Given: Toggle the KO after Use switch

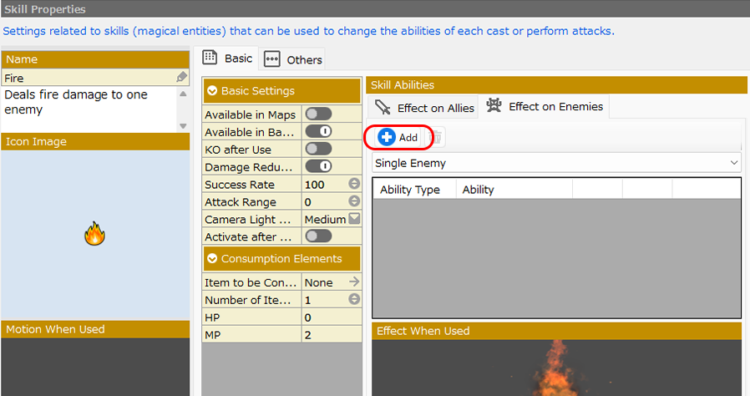Looking at the screenshot, I should point(318,149).
